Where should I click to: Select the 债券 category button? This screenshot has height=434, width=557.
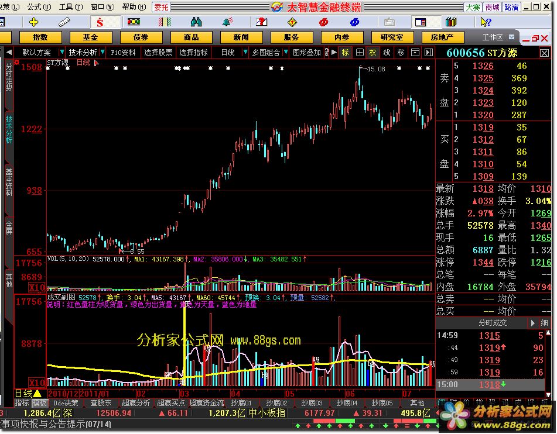coord(141,37)
